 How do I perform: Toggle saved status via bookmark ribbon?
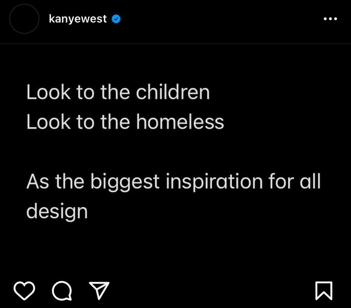tap(324, 290)
